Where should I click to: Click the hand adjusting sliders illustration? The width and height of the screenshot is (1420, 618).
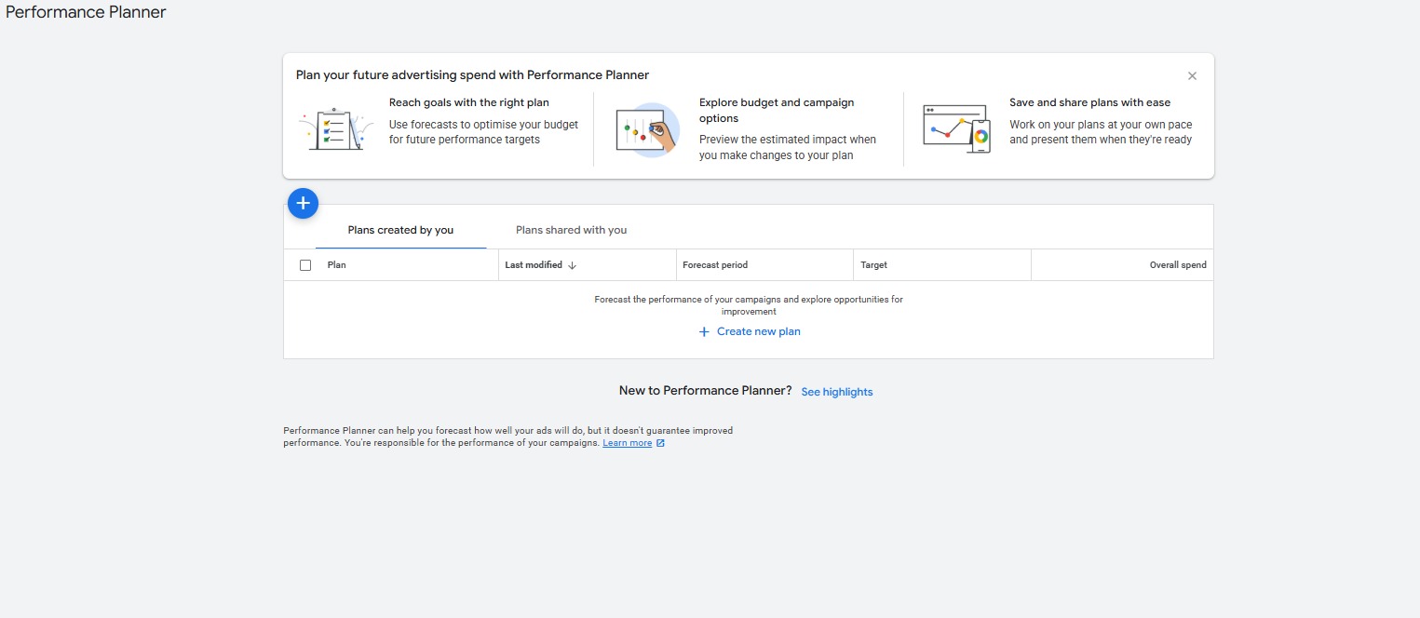point(647,130)
